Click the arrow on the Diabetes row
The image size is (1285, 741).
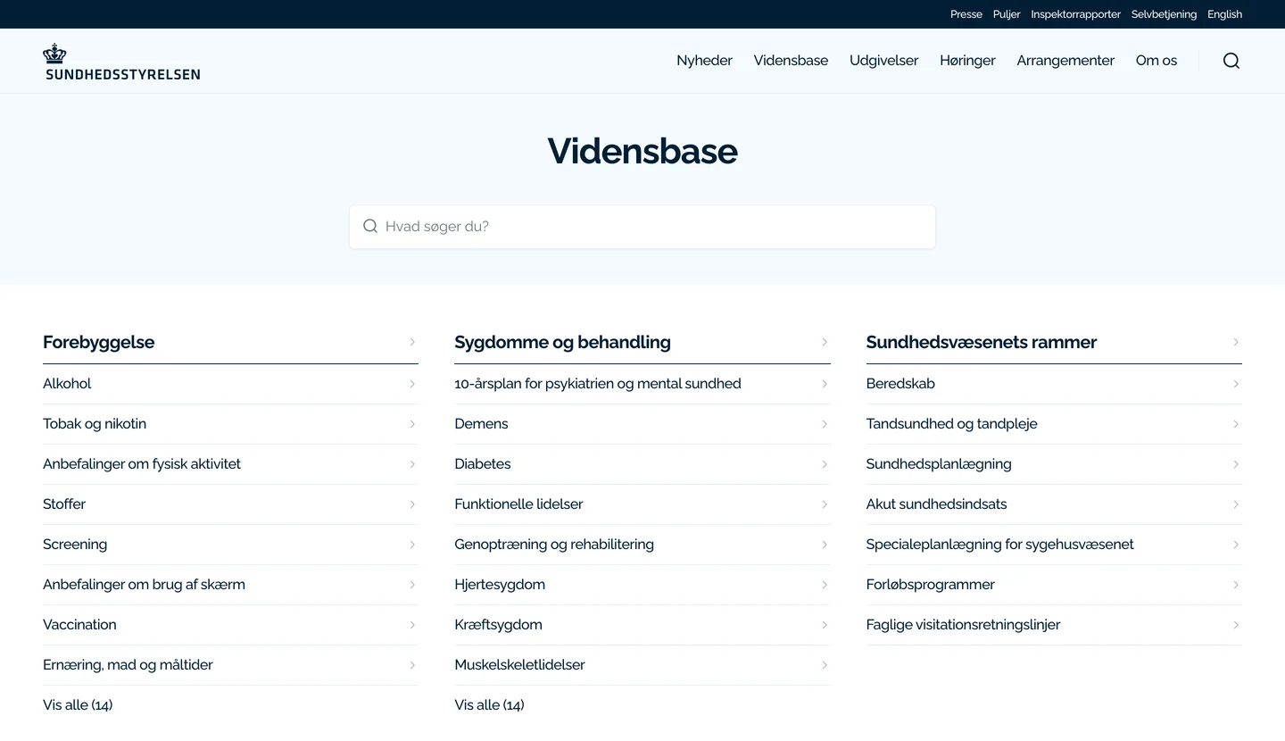(x=825, y=464)
